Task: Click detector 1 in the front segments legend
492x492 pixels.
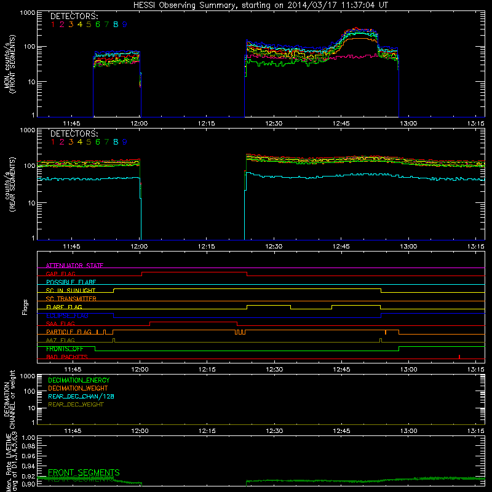Action: 53,25
